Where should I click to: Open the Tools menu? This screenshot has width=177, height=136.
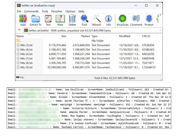click(45, 11)
